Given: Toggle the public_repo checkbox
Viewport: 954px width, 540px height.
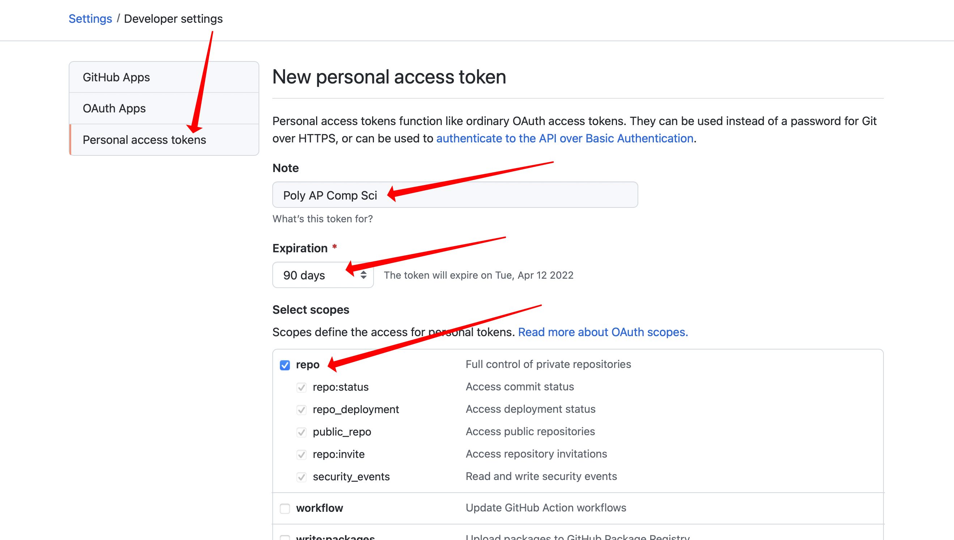Looking at the screenshot, I should pyautogui.click(x=302, y=432).
